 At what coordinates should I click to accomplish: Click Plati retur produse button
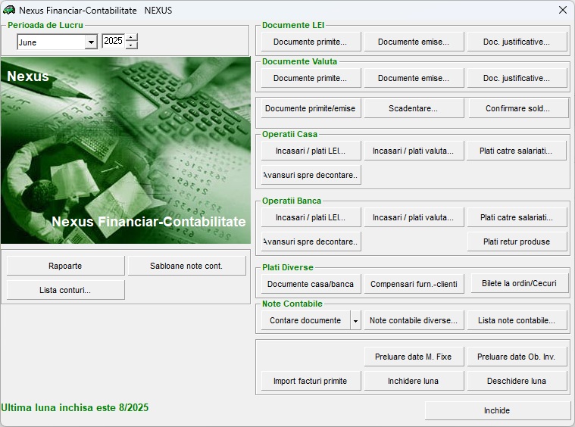coord(517,242)
